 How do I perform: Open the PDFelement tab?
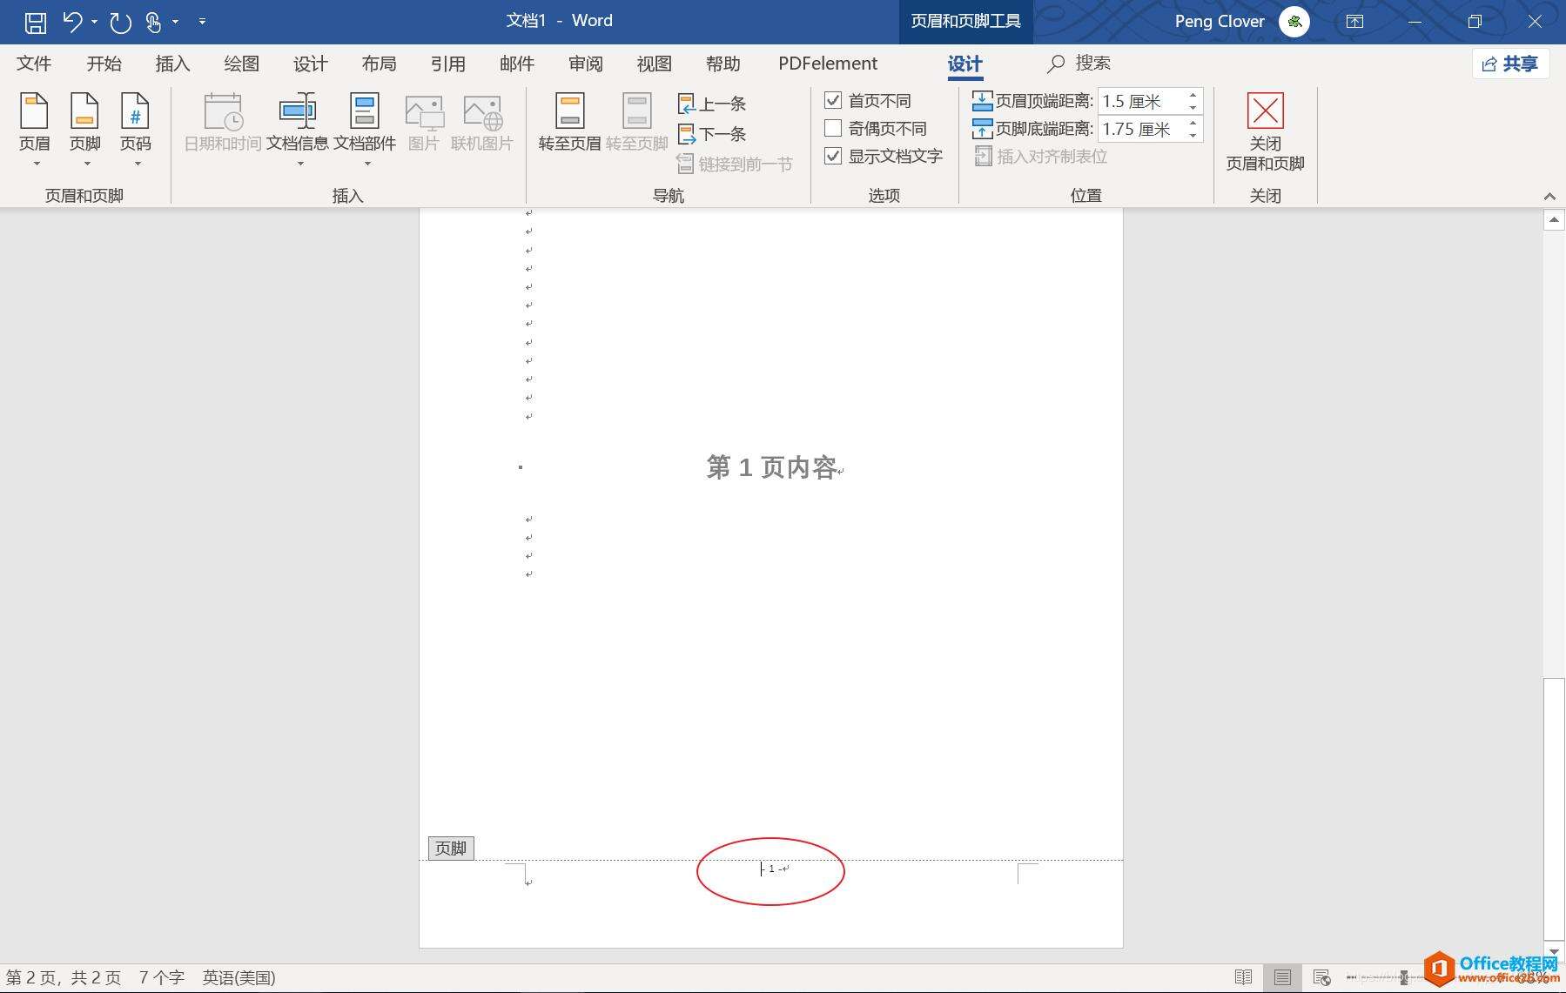[828, 64]
